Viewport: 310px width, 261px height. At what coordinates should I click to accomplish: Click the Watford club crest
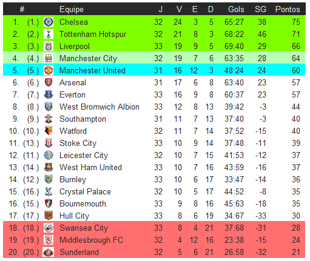pyautogui.click(x=49, y=131)
